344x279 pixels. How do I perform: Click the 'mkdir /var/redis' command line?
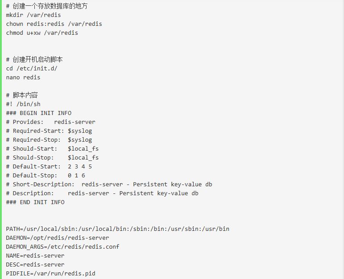(x=33, y=15)
